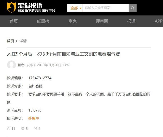Share the complaint via share icon
163x137 pixels.
35,129
